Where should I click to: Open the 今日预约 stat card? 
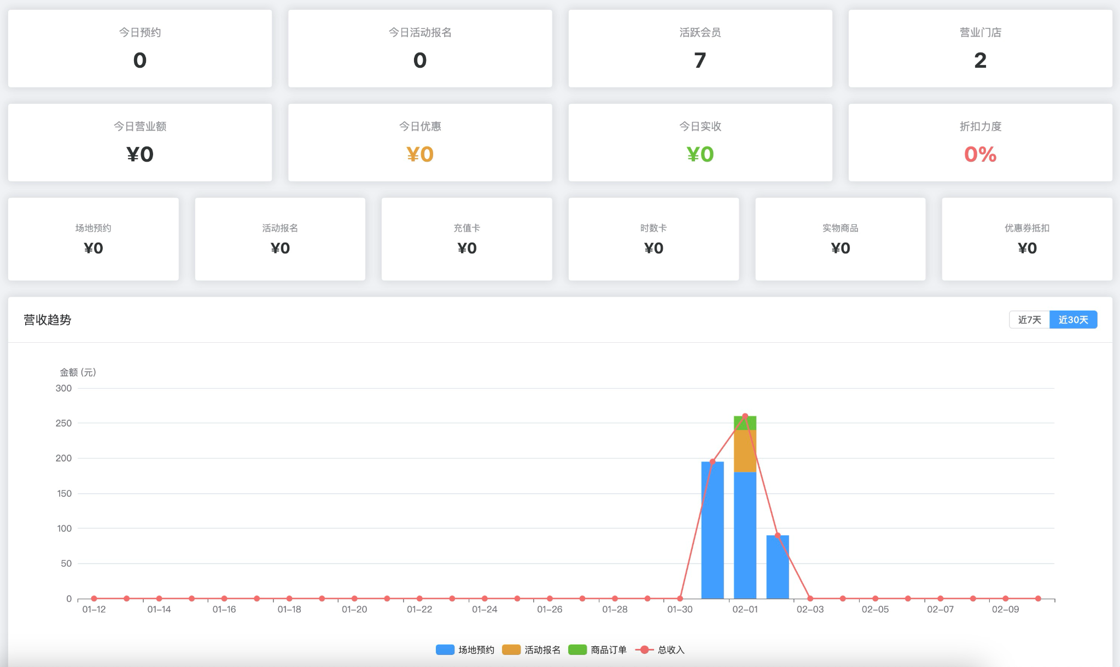pyautogui.click(x=140, y=48)
